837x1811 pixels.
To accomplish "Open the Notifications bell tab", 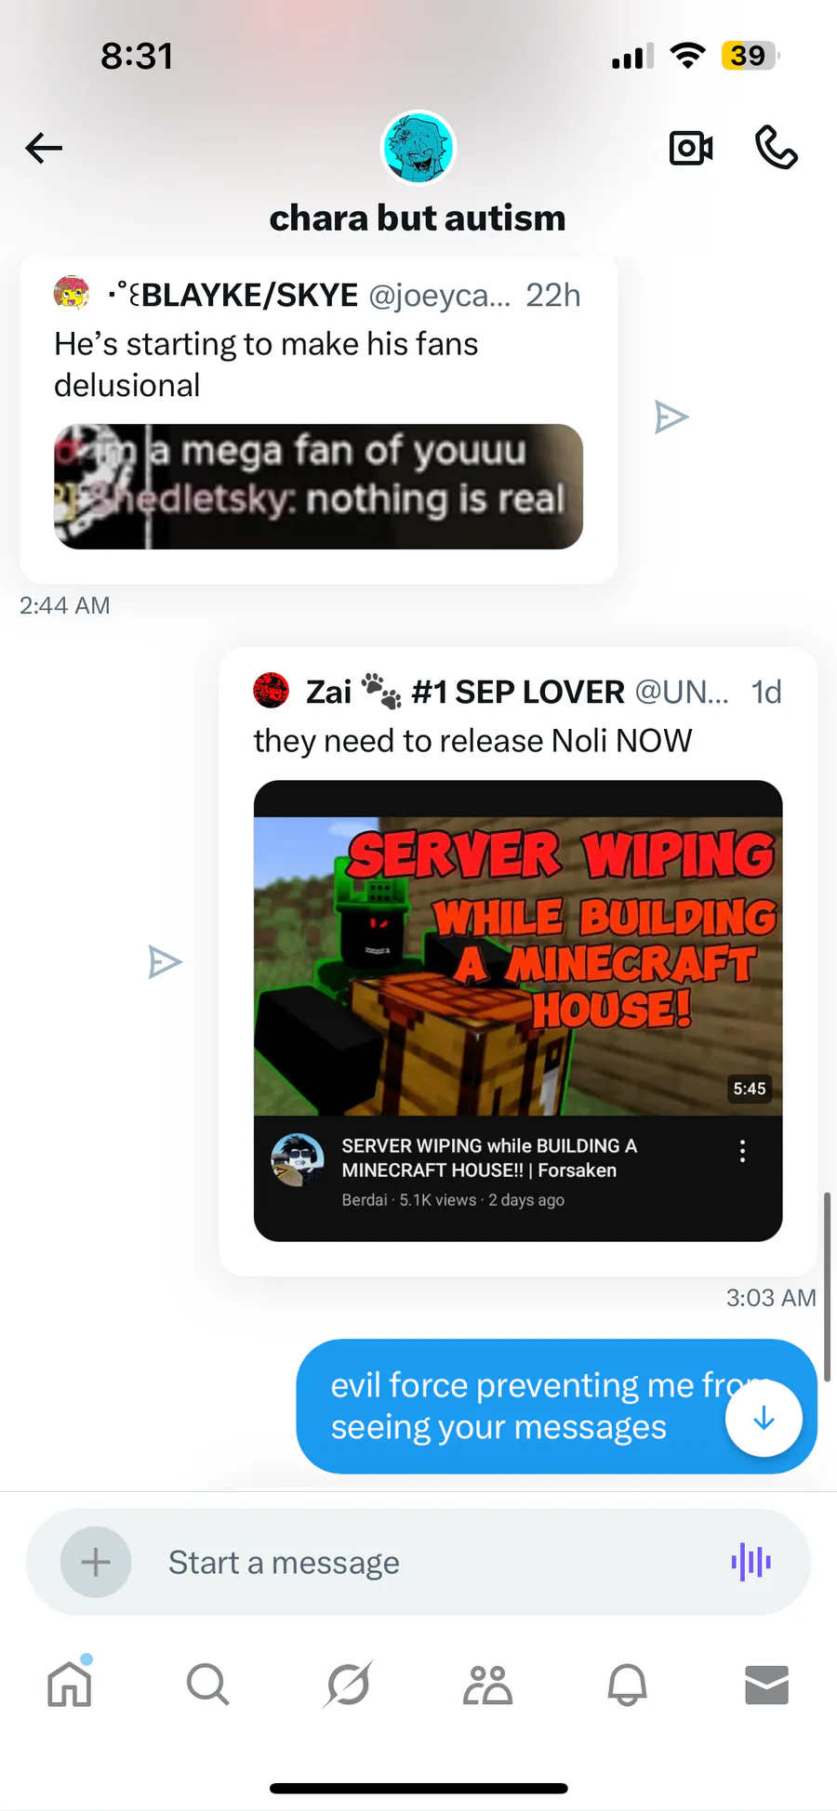I will (x=627, y=1684).
